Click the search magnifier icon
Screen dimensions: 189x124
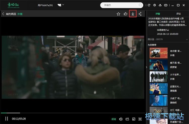(x=140, y=5)
